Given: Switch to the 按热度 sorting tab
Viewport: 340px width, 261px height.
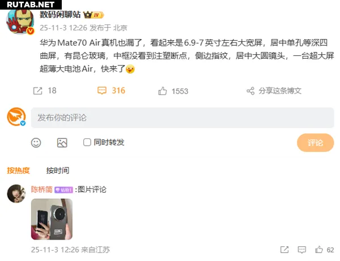Looking at the screenshot, I should [x=19, y=171].
